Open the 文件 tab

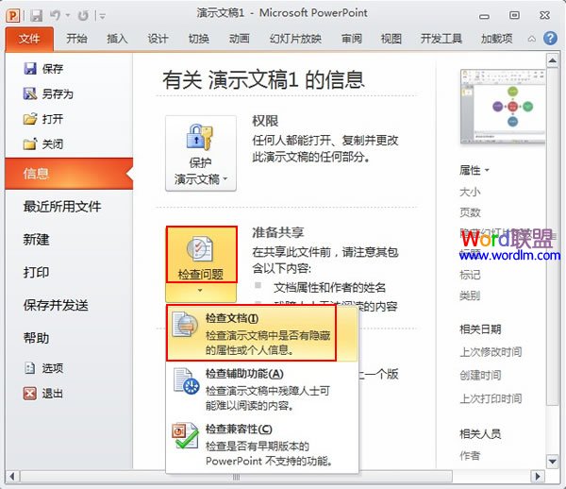pyautogui.click(x=29, y=39)
